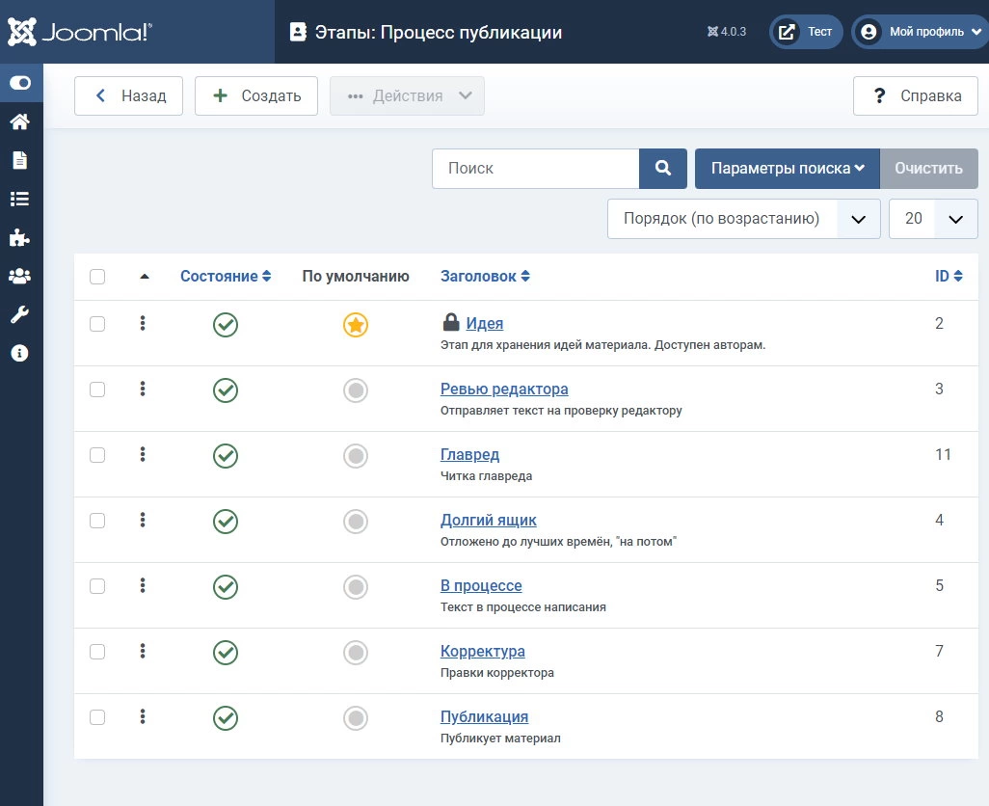
Task: Click the drag handle for Ревью редактора row
Action: (x=143, y=390)
